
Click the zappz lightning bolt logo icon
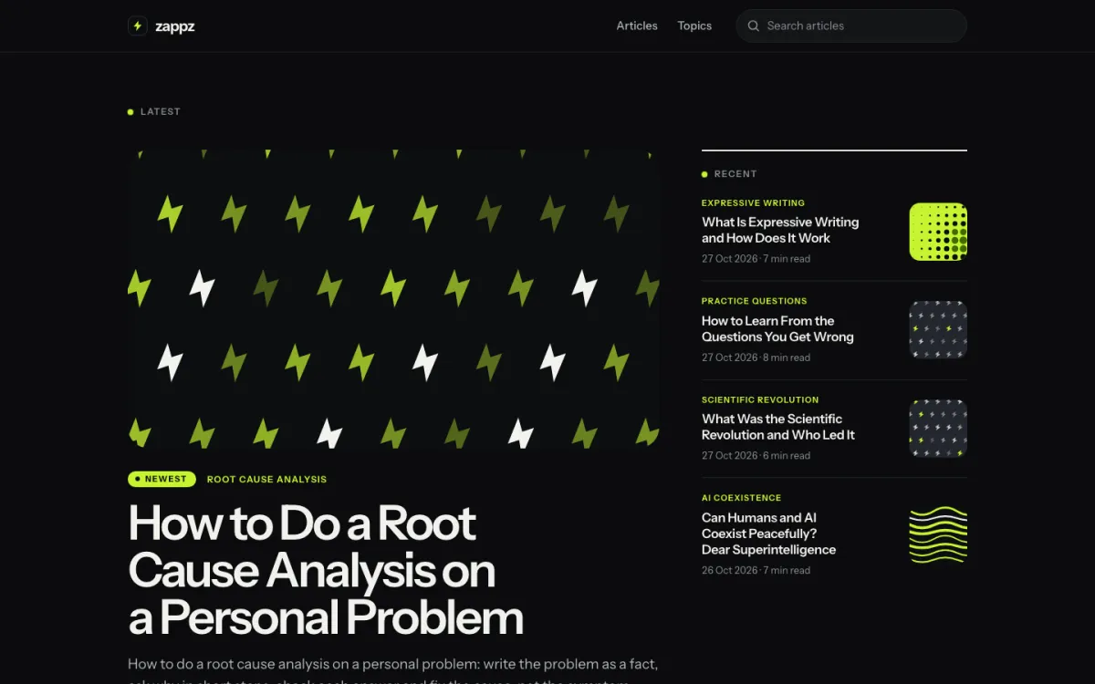pyautogui.click(x=138, y=26)
